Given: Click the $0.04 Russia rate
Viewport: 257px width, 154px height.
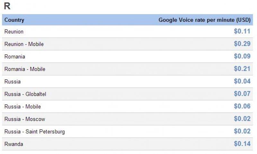Looking at the screenshot, I should tap(242, 81).
